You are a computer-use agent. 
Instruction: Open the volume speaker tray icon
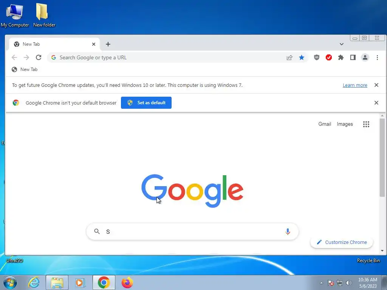coord(349,283)
